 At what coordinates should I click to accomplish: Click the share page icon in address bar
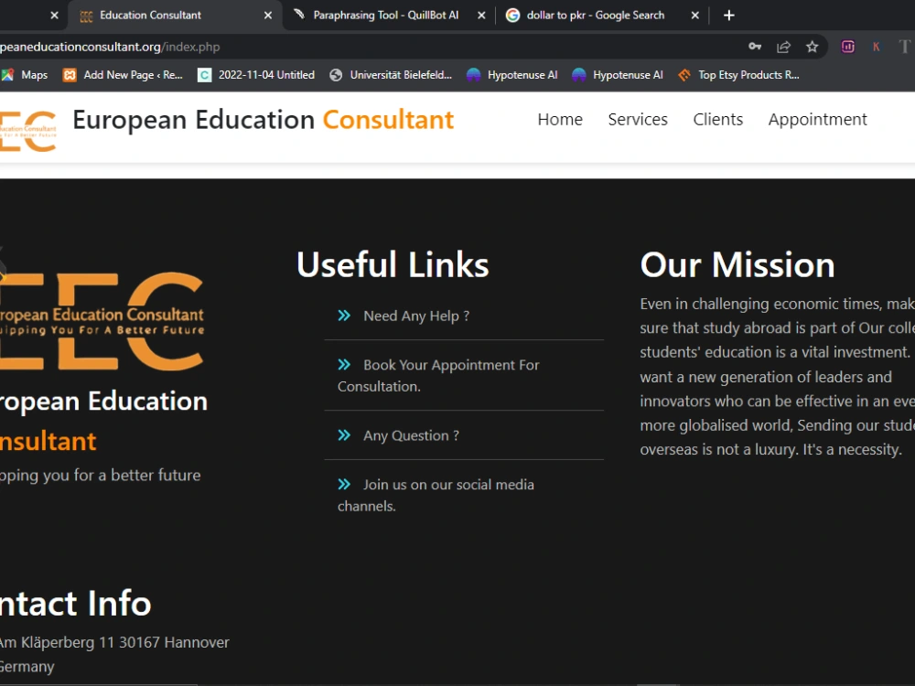tap(783, 47)
